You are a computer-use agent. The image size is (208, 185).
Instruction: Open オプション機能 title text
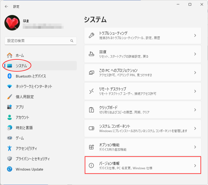coord(109,145)
